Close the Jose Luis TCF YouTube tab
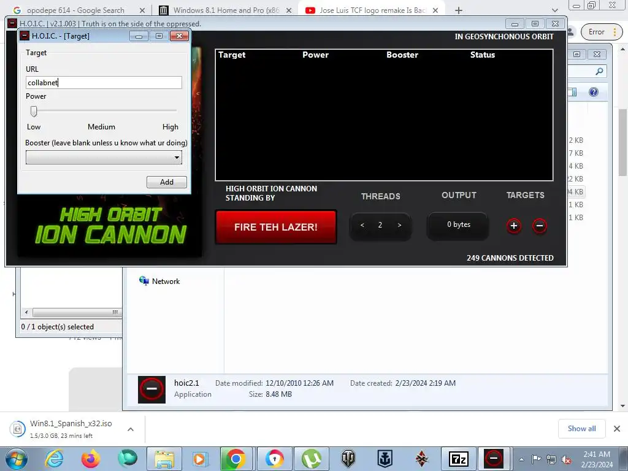The height and width of the screenshot is (471, 628). [435, 10]
